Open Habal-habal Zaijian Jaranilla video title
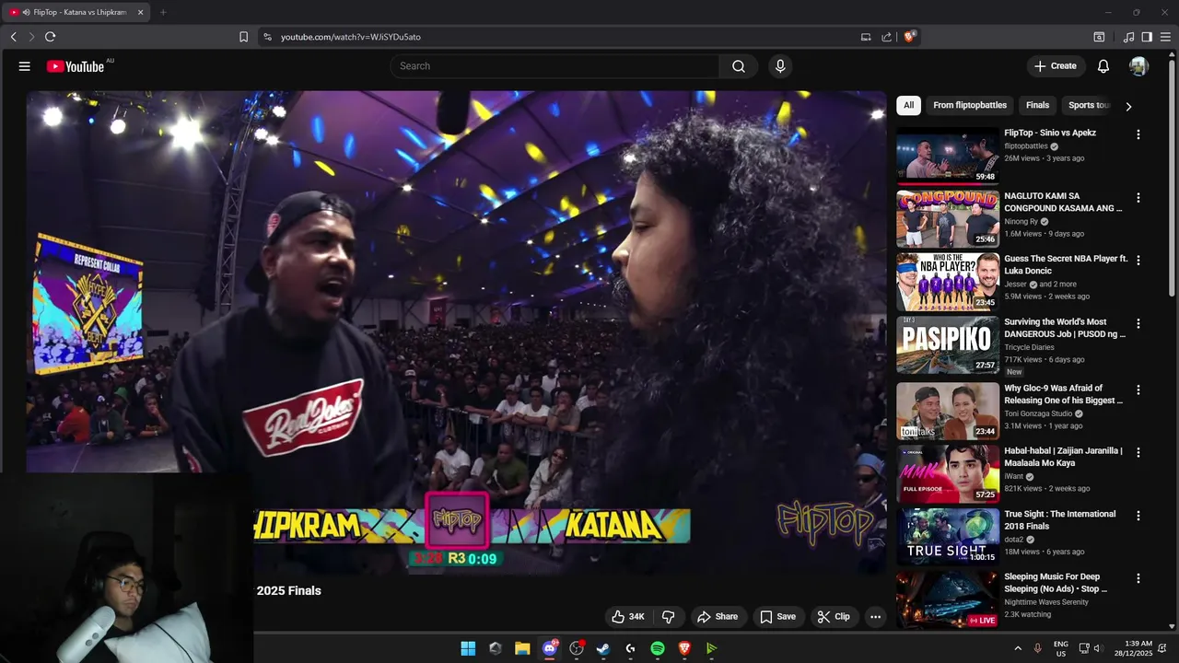 [1064, 457]
